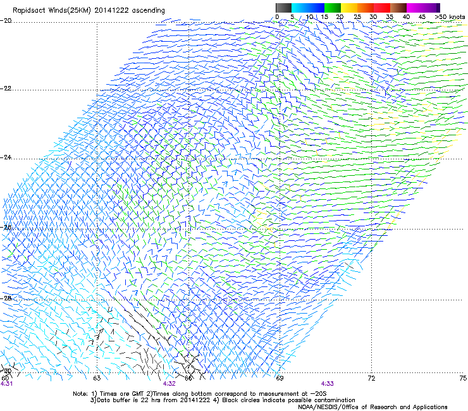This screenshot has height=411, width=468.
Task: Click the NOAA/NESDIS Office of Research credit
Action: [x=373, y=407]
